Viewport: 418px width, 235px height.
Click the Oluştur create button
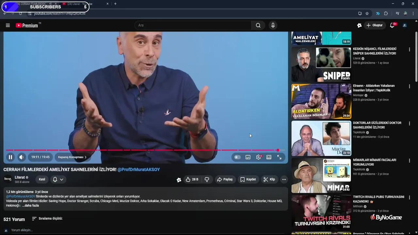[x=374, y=25]
